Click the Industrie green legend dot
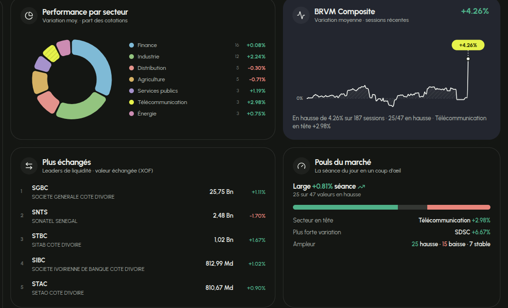The height and width of the screenshot is (308, 508). point(132,57)
